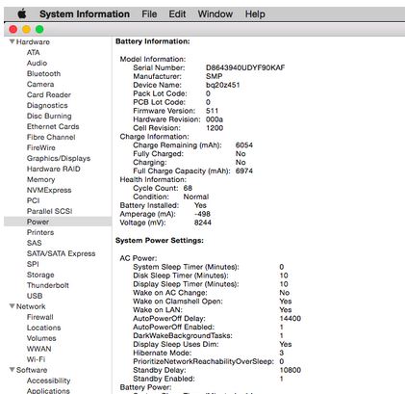Click the Hardware category label
The image size is (405, 394).
click(33, 42)
